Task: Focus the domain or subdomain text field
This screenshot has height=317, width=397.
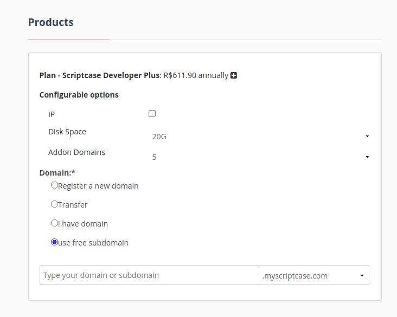Action: click(x=149, y=275)
